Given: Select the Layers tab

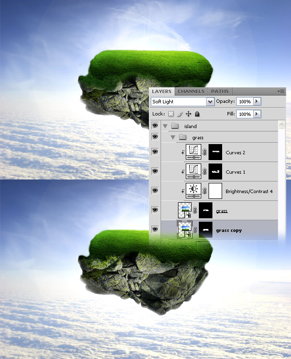Looking at the screenshot, I should coord(162,91).
